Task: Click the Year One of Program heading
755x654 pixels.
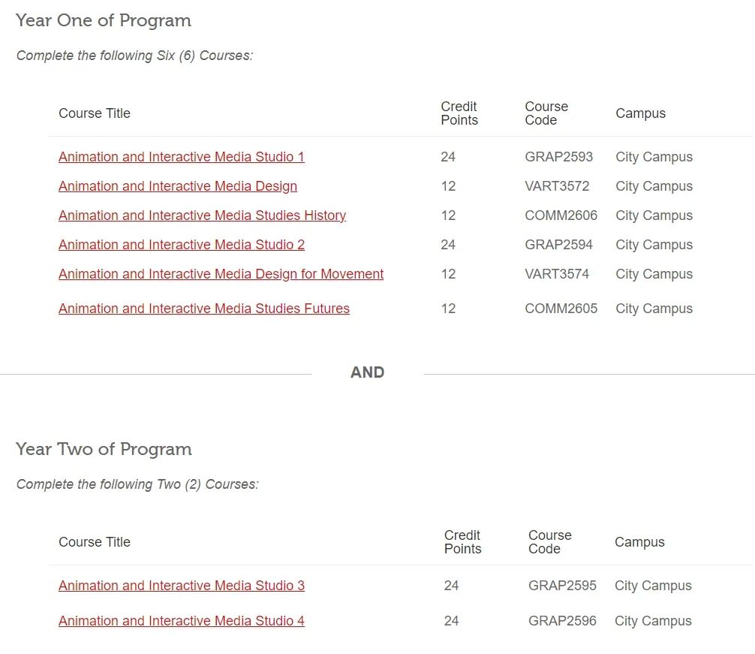Action: [104, 21]
